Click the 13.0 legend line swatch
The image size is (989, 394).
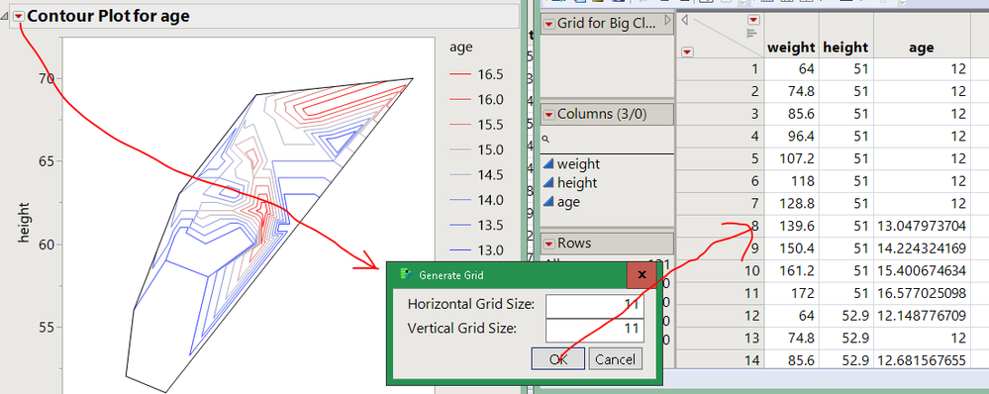(x=459, y=250)
